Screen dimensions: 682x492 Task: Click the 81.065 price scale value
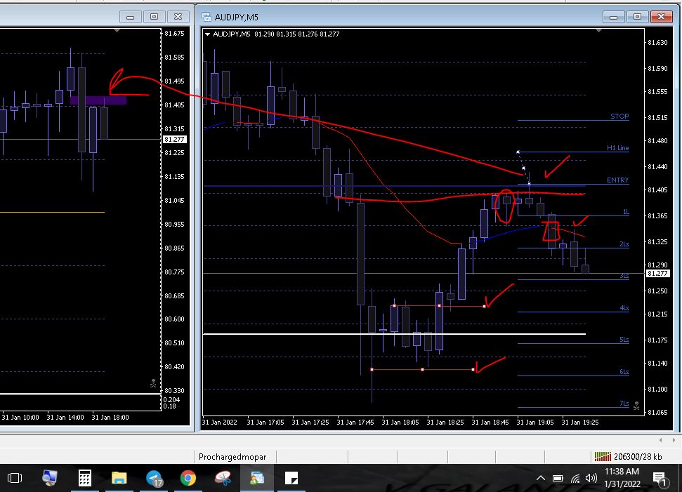click(657, 412)
